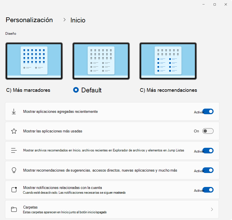
Task: Toggle Mostrar aplicaciones agregadas recientemente switch
Action: [208, 111]
